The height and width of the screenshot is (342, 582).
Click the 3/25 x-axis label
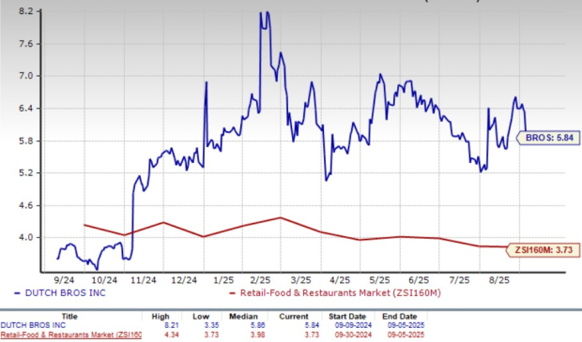tap(300, 280)
